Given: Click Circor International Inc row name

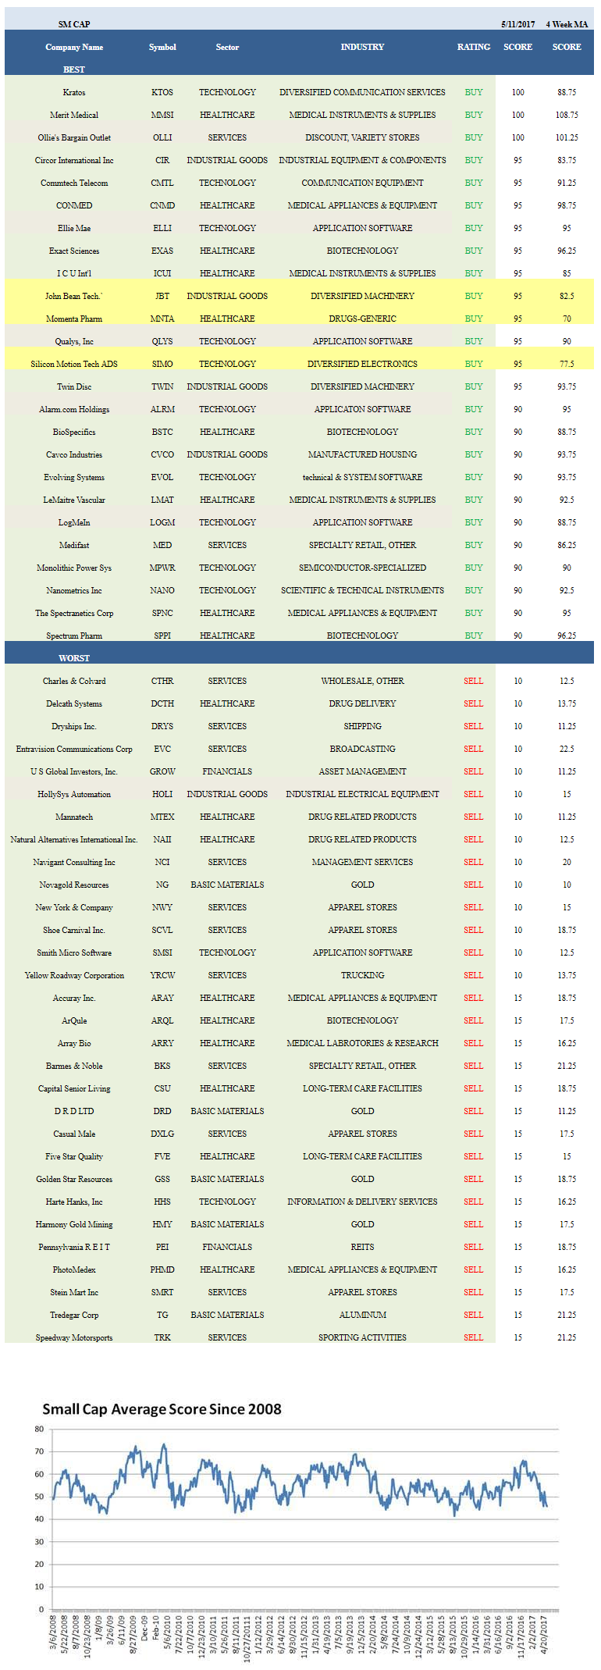Looking at the screenshot, I should coord(74,160).
